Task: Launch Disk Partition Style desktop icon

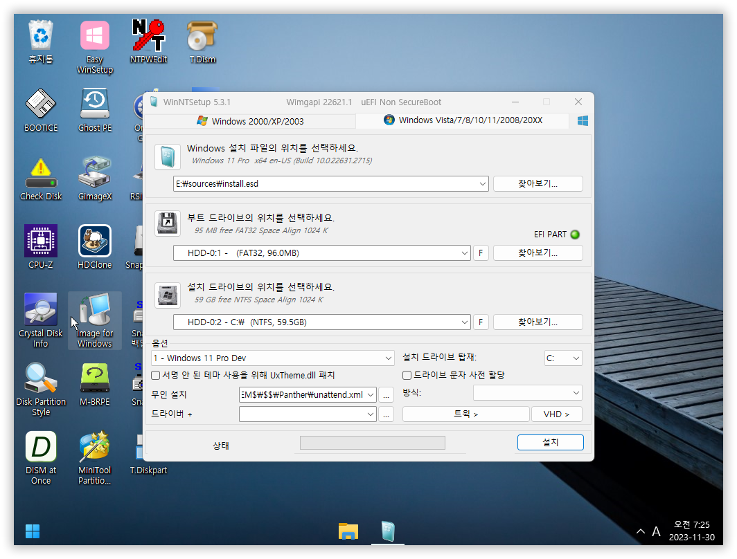Action: (x=41, y=390)
